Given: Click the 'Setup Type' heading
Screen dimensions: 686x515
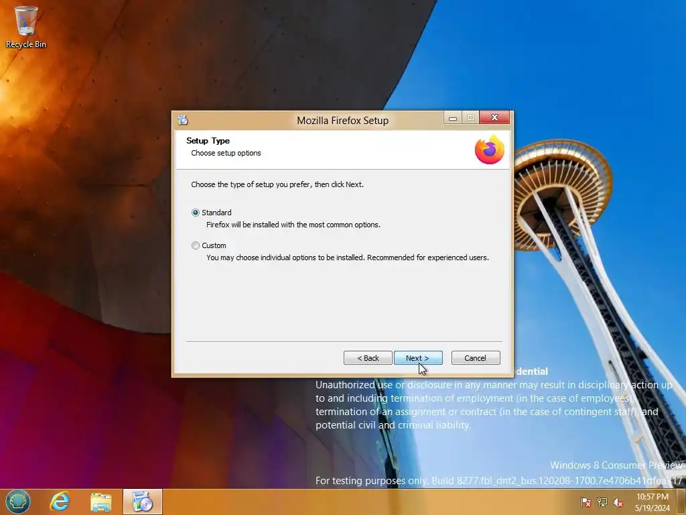Looking at the screenshot, I should click(208, 141).
